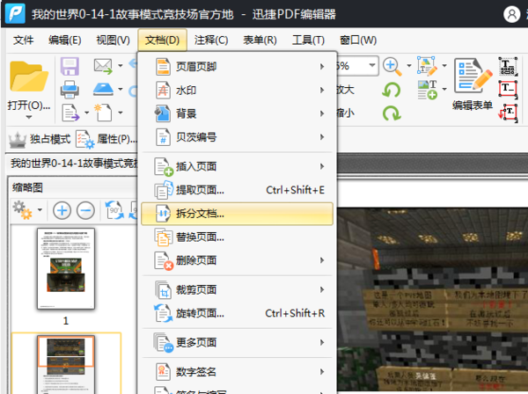Select the text box with red arrow icon

click(508, 113)
